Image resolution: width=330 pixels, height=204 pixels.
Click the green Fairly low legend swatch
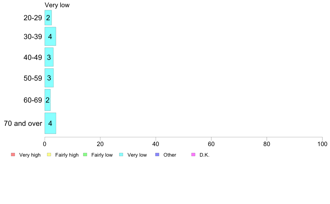85,155
